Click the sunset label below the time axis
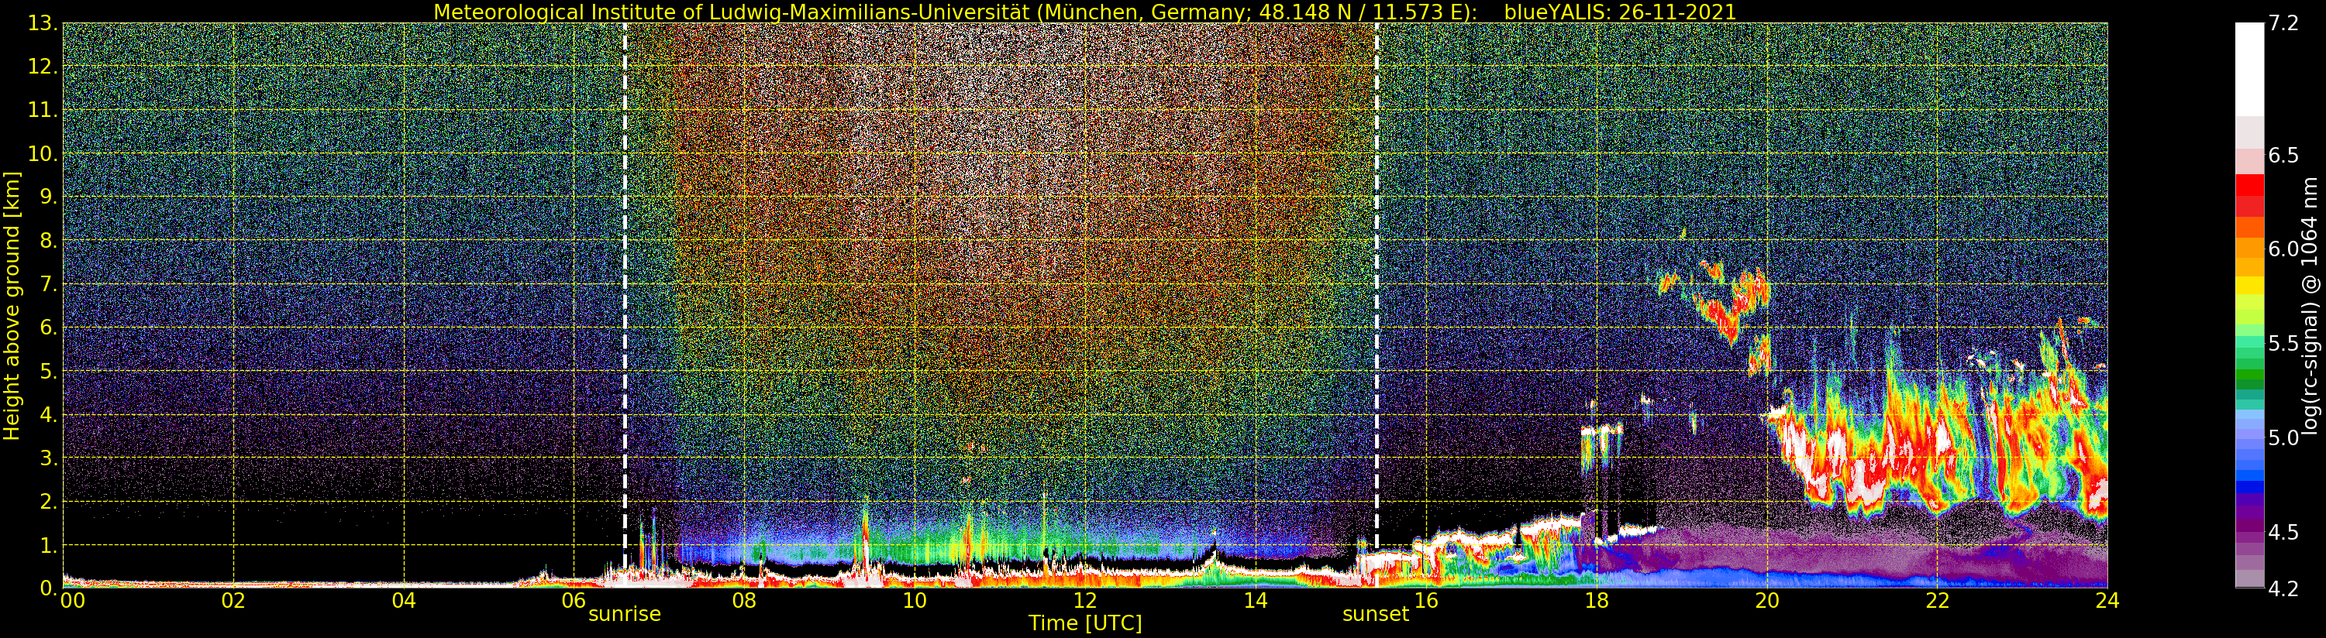The width and height of the screenshot is (2326, 638). (x=1375, y=615)
